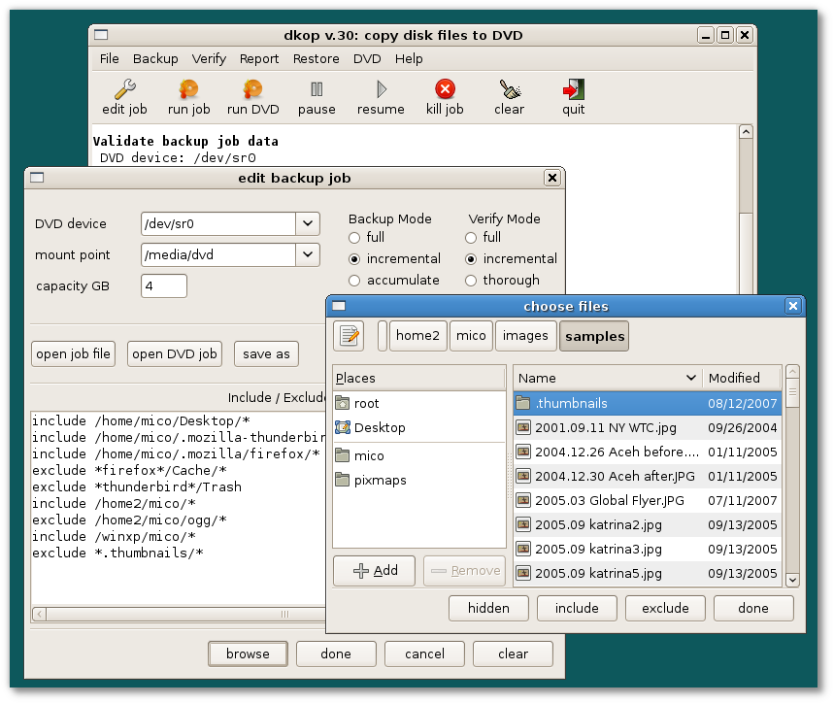Click the .thumbnails folder icon
Screen dimensions: 834x704
tap(523, 403)
